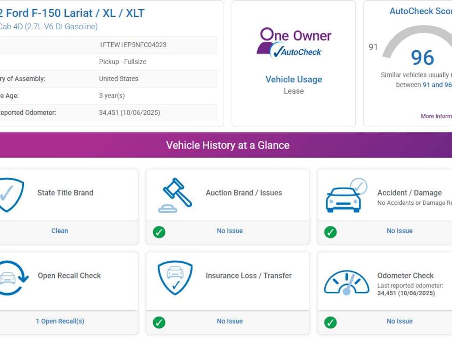The width and height of the screenshot is (452, 339).
Task: Open More Information under AutoCheck Score
Action: click(436, 116)
